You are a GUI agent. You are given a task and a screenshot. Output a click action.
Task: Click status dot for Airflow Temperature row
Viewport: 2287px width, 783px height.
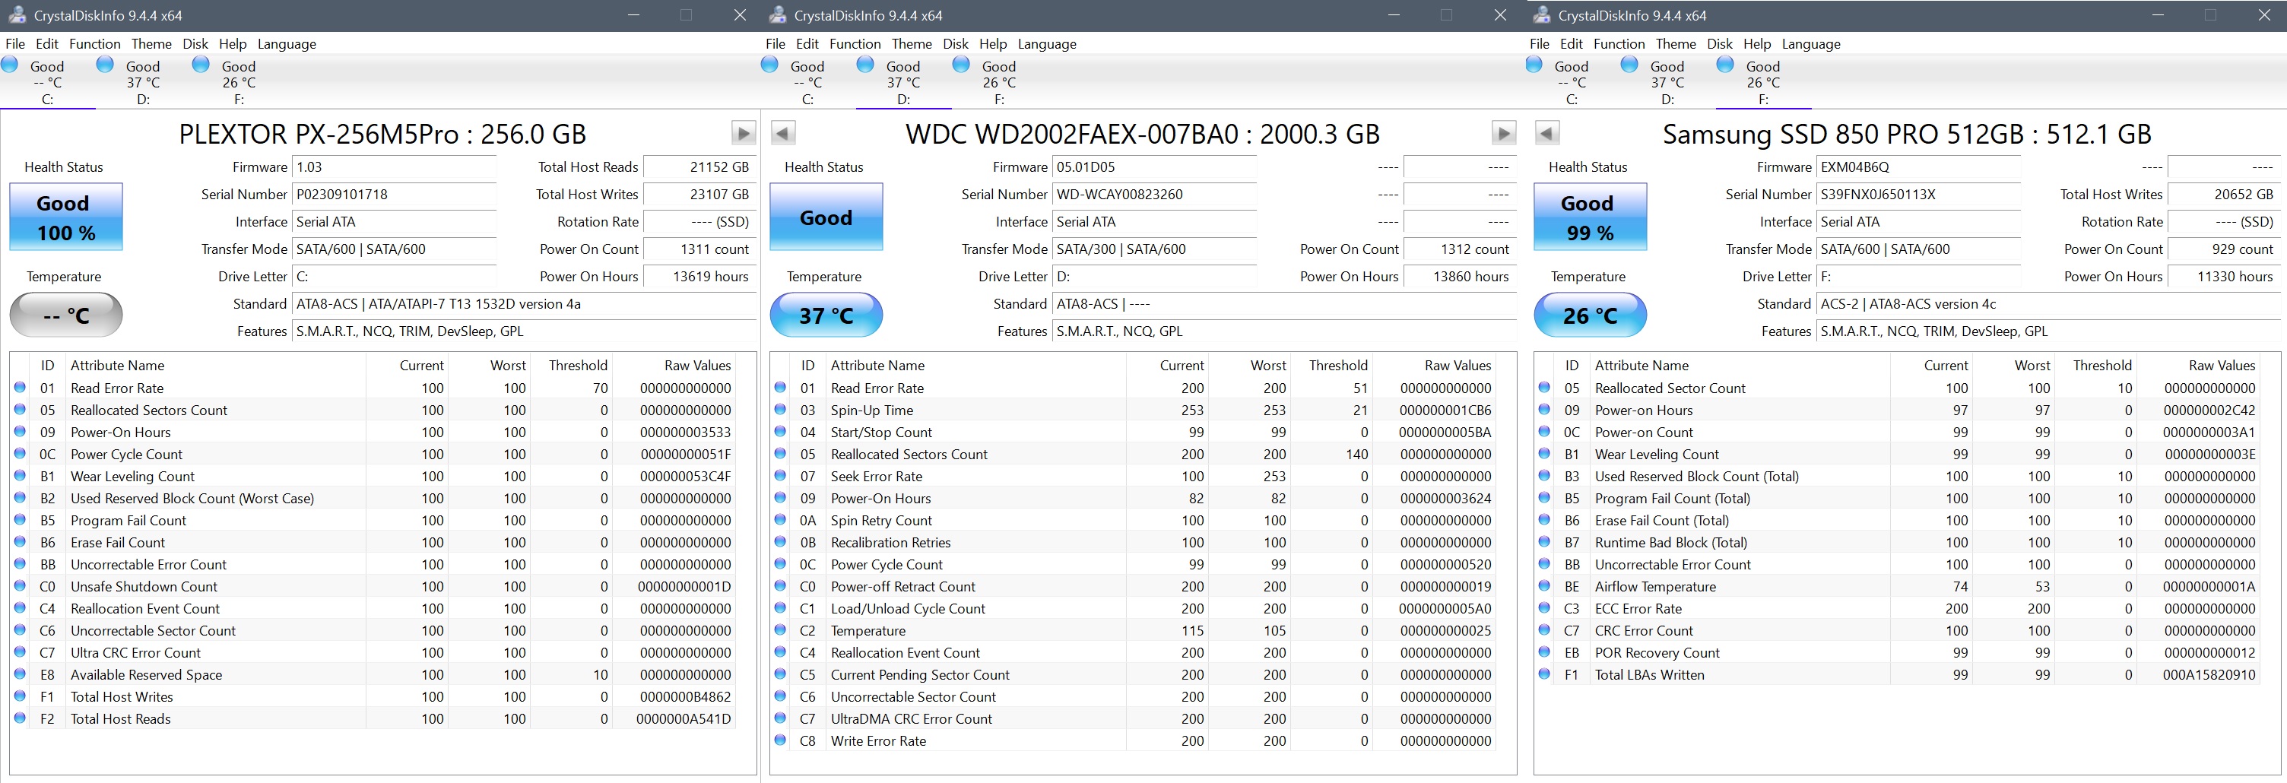[x=1544, y=586]
